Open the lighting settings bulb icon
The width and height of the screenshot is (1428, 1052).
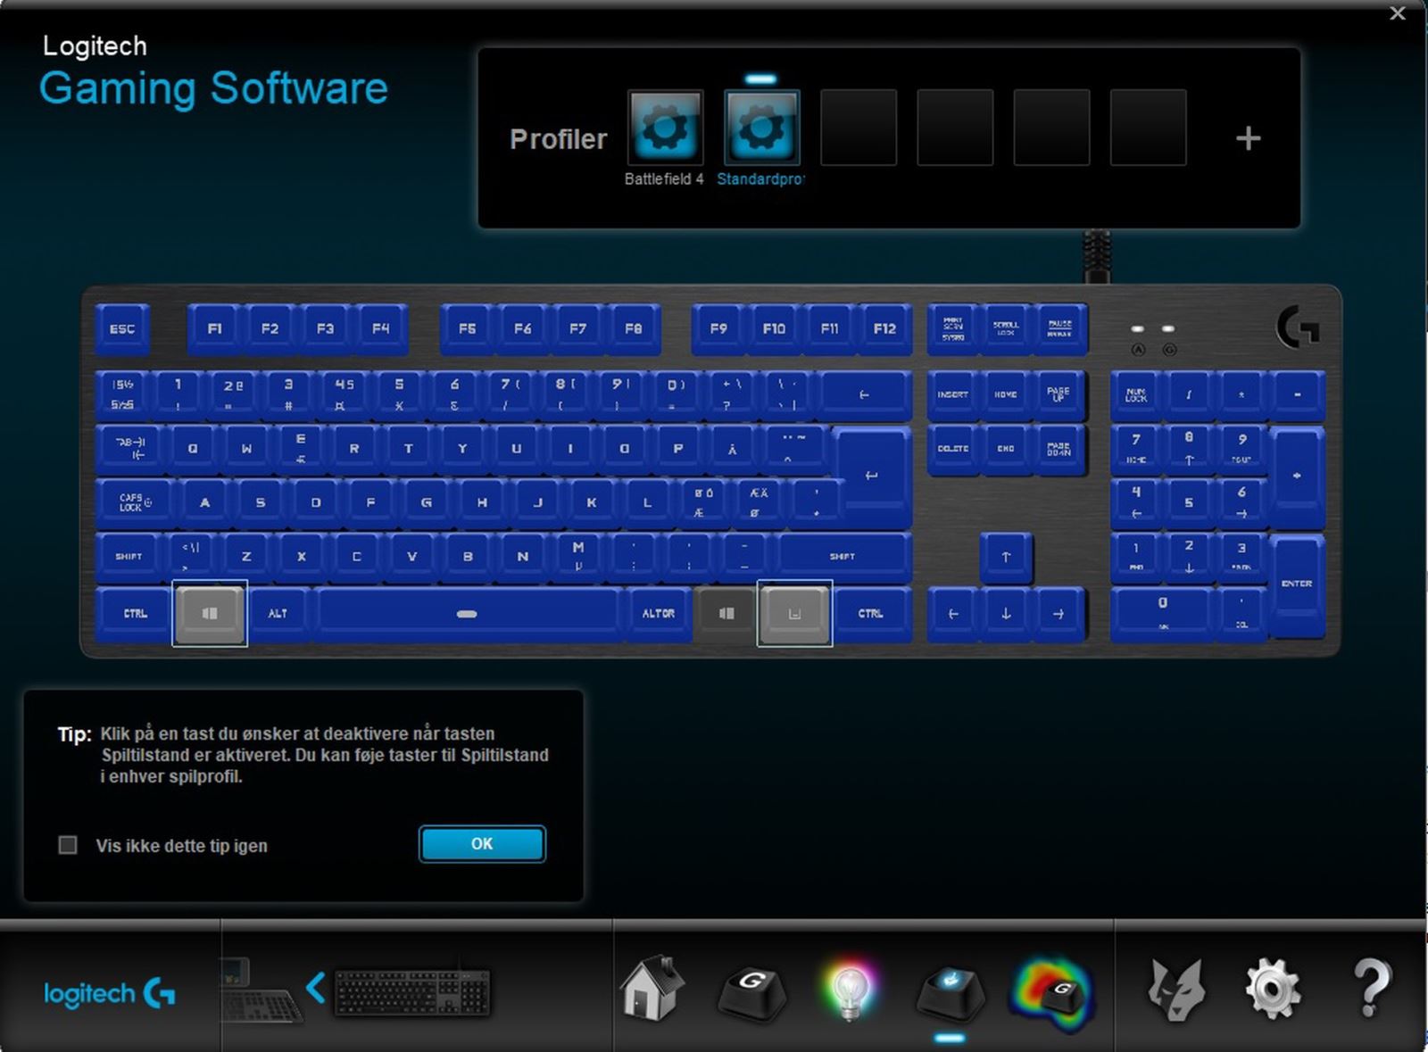coord(849,990)
